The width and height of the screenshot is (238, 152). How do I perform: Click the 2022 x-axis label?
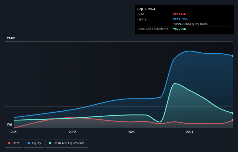(72, 132)
